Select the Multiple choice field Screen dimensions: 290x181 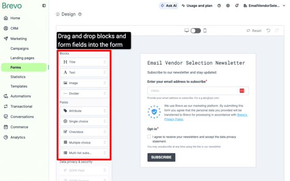(84, 143)
